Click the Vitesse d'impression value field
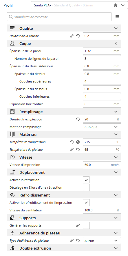 tap(102, 165)
